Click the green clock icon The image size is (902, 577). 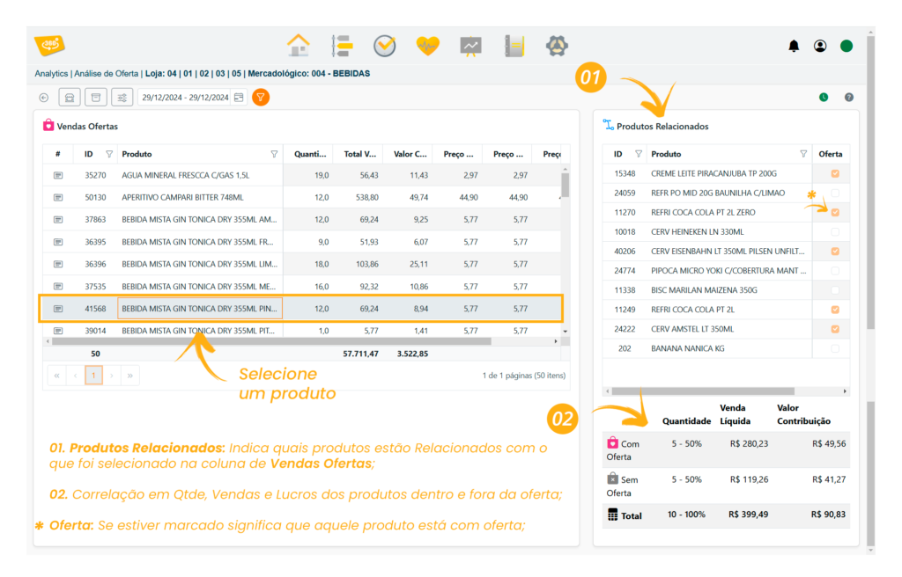pos(824,97)
